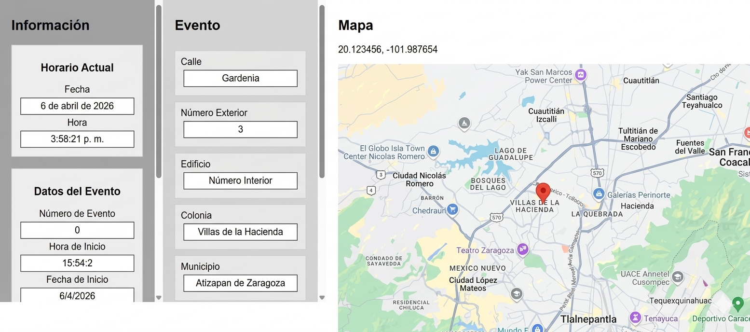Select the Yak San Marcos Power Center purple icon
The height and width of the screenshot is (332, 750).
tap(580, 75)
